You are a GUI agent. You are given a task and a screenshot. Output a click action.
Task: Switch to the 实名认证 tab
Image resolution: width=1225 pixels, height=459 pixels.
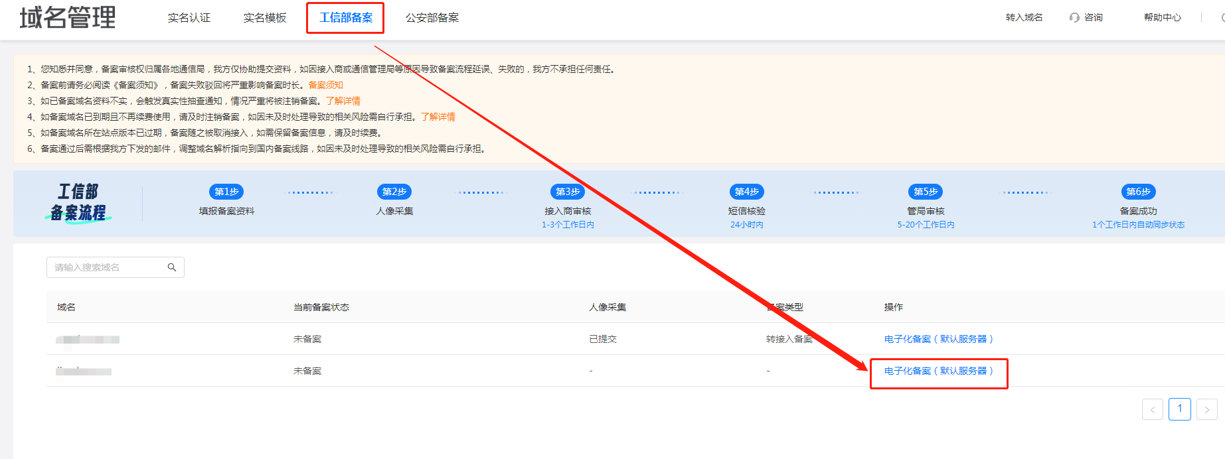click(189, 18)
